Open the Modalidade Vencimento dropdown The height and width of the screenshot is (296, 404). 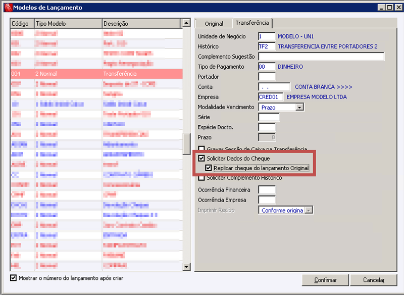point(299,107)
